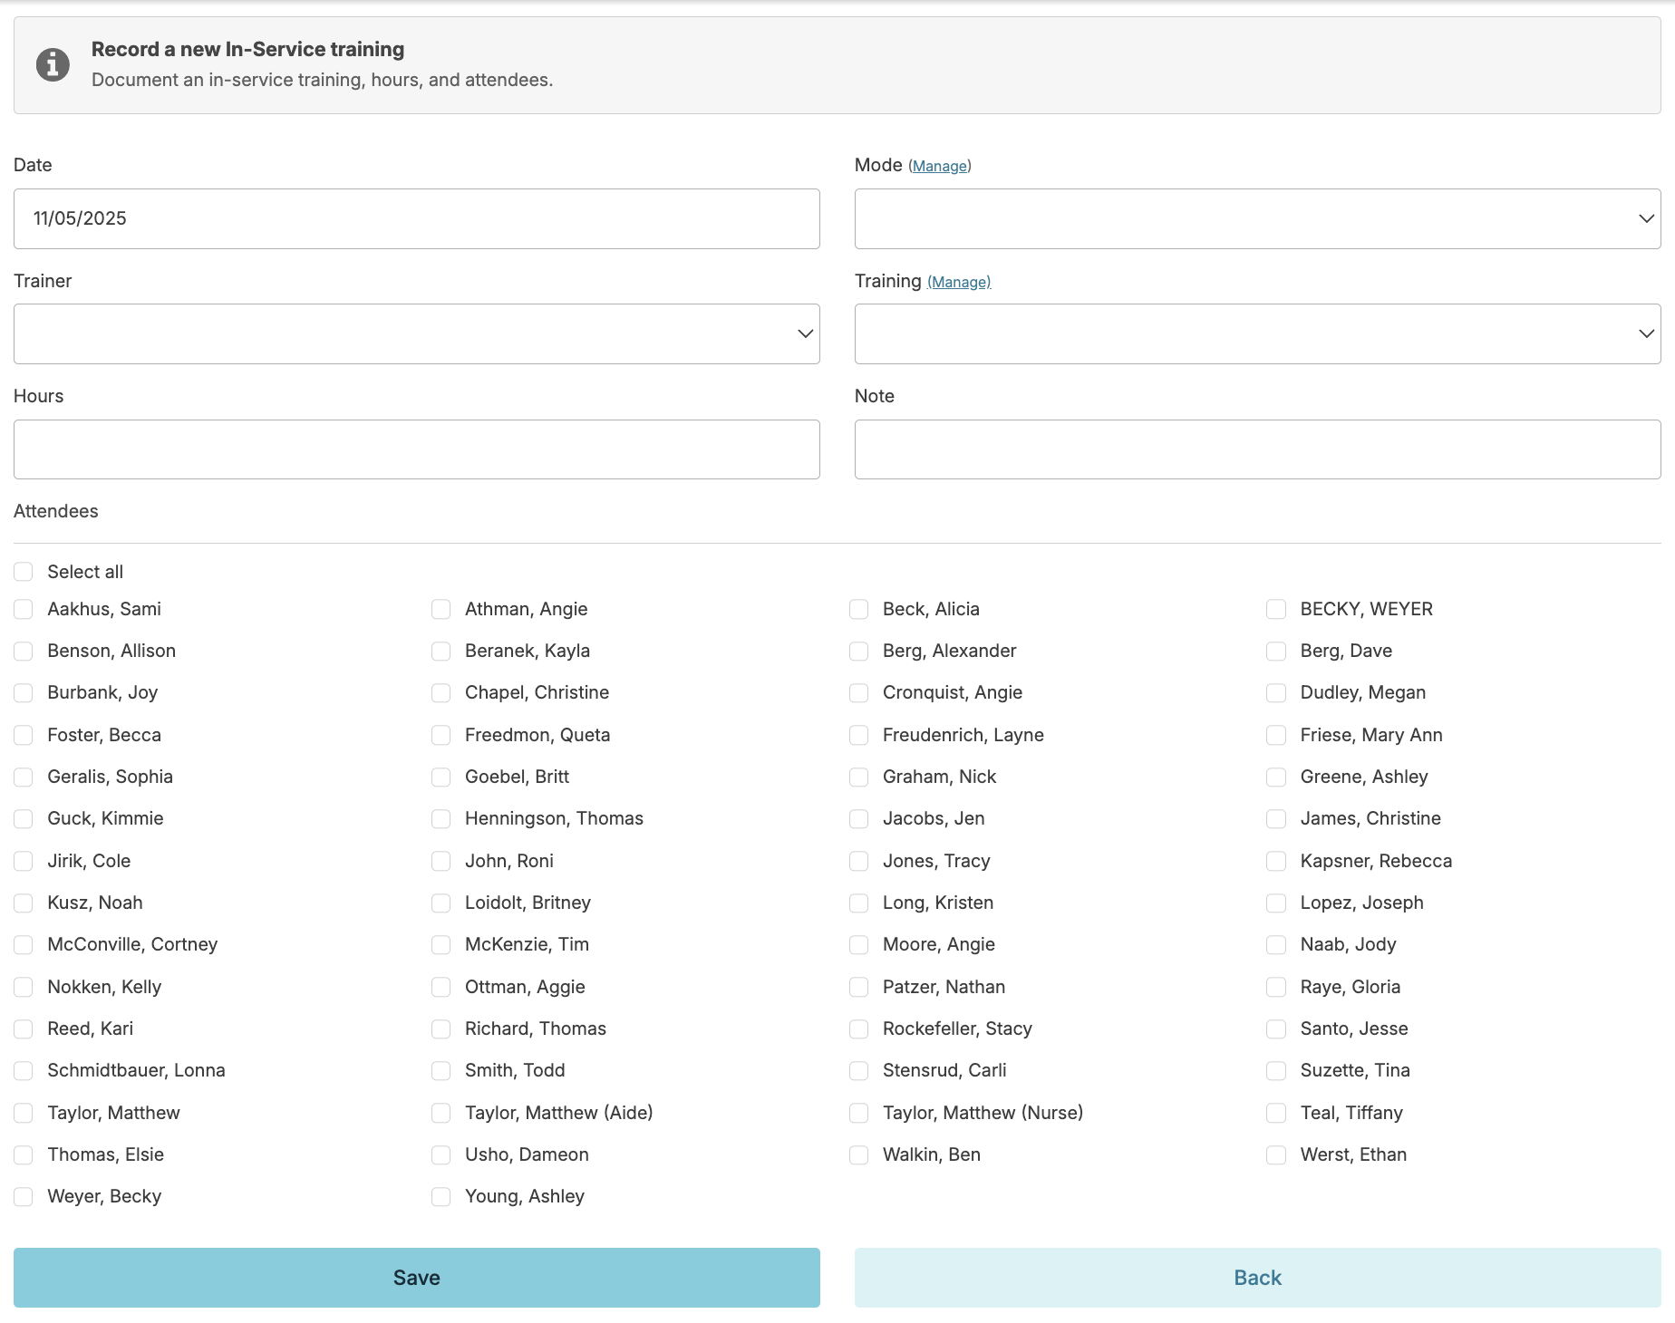Mark Benson, Allison as attendee
1675x1323 pixels.
[24, 651]
